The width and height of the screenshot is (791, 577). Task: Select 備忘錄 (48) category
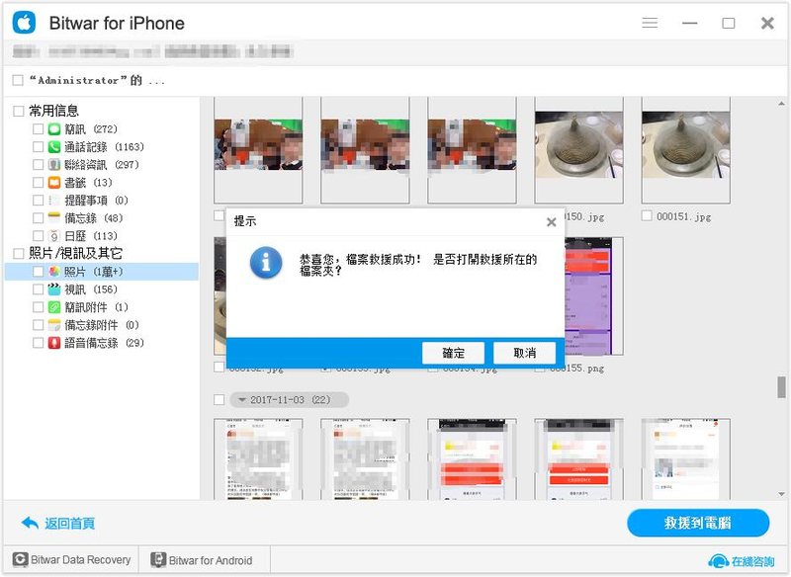coord(94,217)
